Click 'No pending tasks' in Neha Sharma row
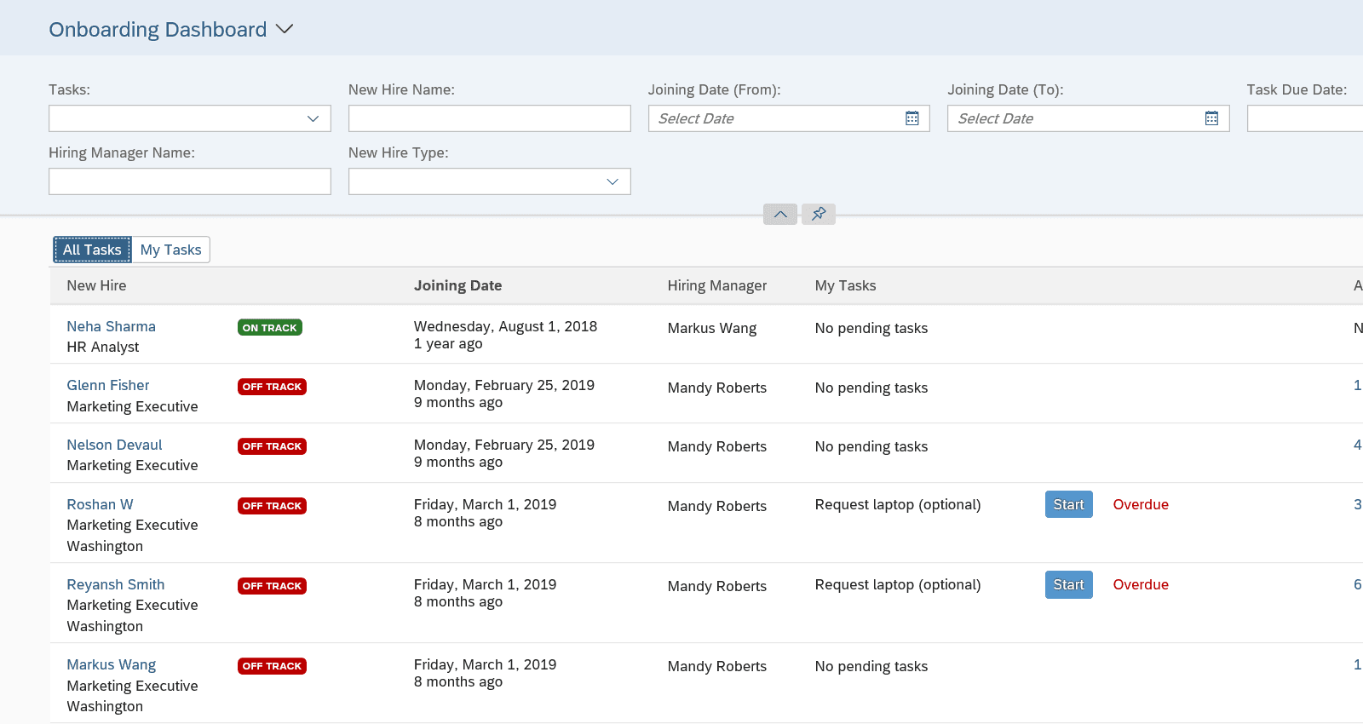 871,328
